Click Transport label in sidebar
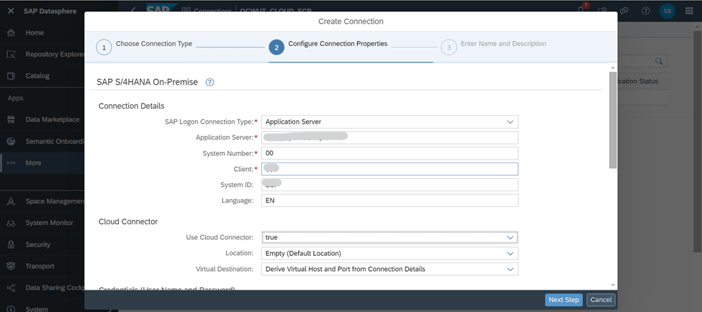The height and width of the screenshot is (312, 702). [x=40, y=266]
